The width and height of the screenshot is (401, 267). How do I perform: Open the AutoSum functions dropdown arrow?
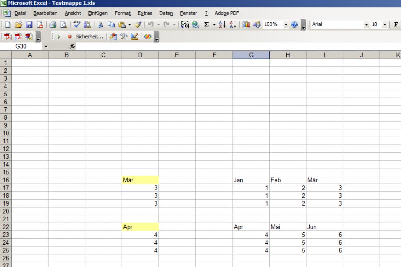point(214,25)
